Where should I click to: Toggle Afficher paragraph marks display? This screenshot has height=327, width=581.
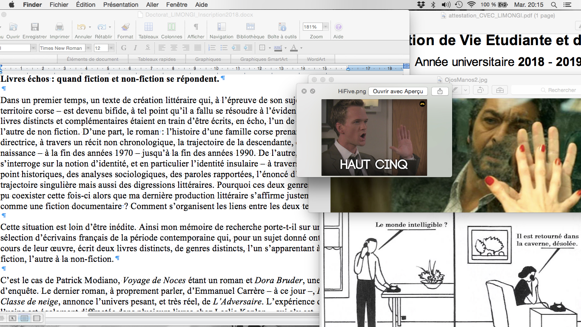(x=196, y=27)
